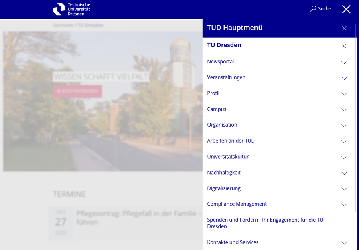Expand the Compliance Management submenu
The image size is (359, 250).
pyautogui.click(x=344, y=204)
